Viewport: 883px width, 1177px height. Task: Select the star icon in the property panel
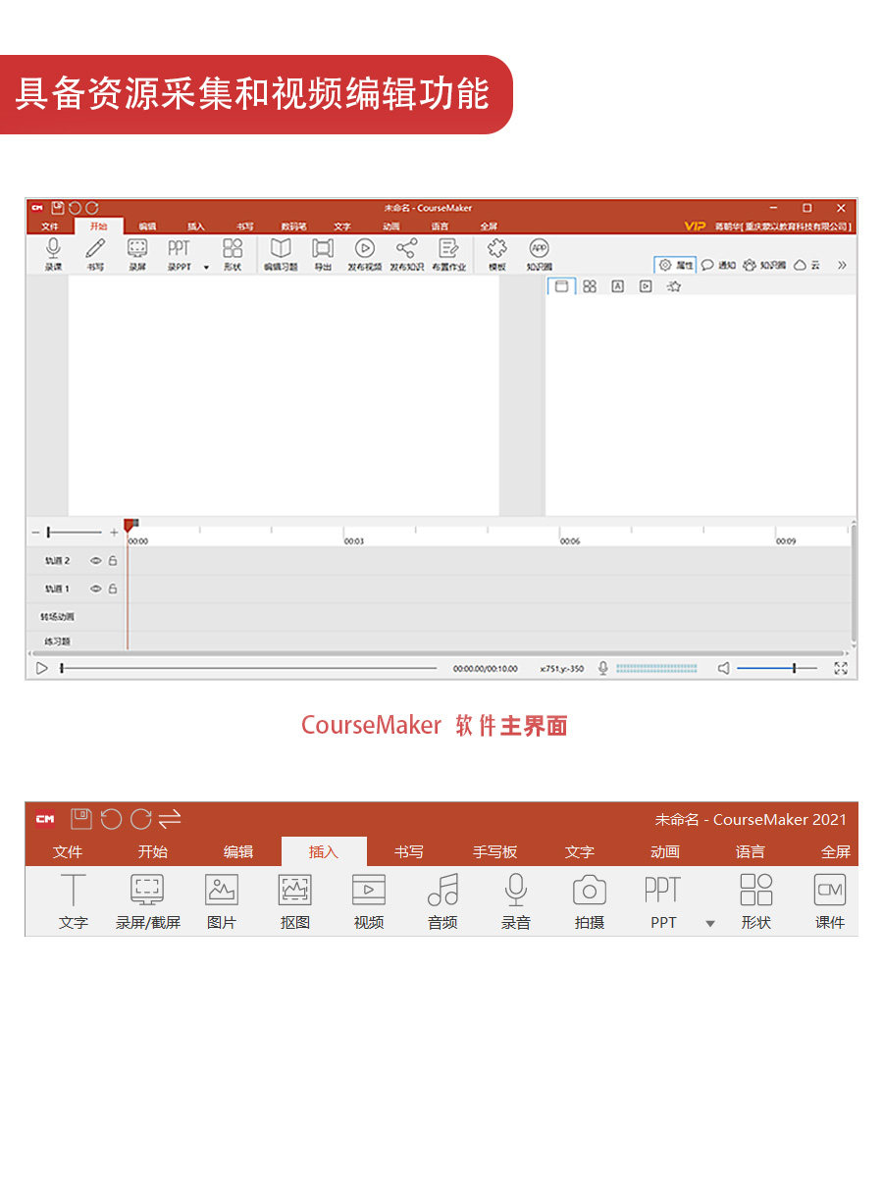(x=674, y=286)
